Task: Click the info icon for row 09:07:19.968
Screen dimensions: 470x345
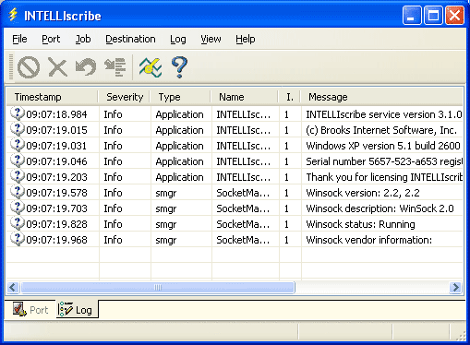Action: [x=18, y=239]
